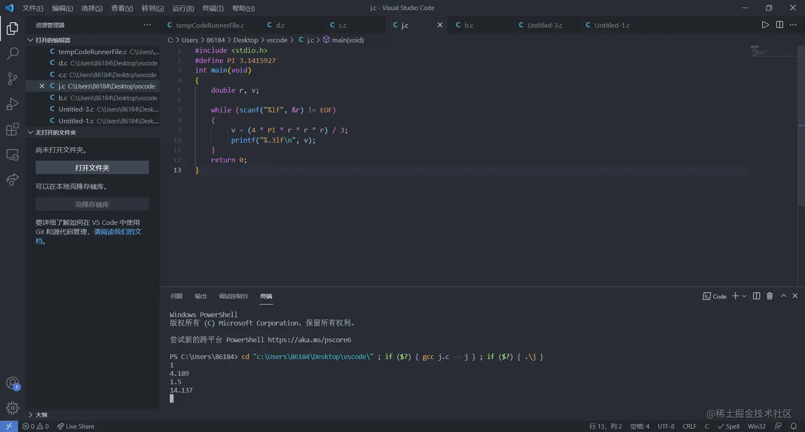Open the 编辑(E) menu
This screenshot has height=432, width=805.
pyautogui.click(x=63, y=8)
